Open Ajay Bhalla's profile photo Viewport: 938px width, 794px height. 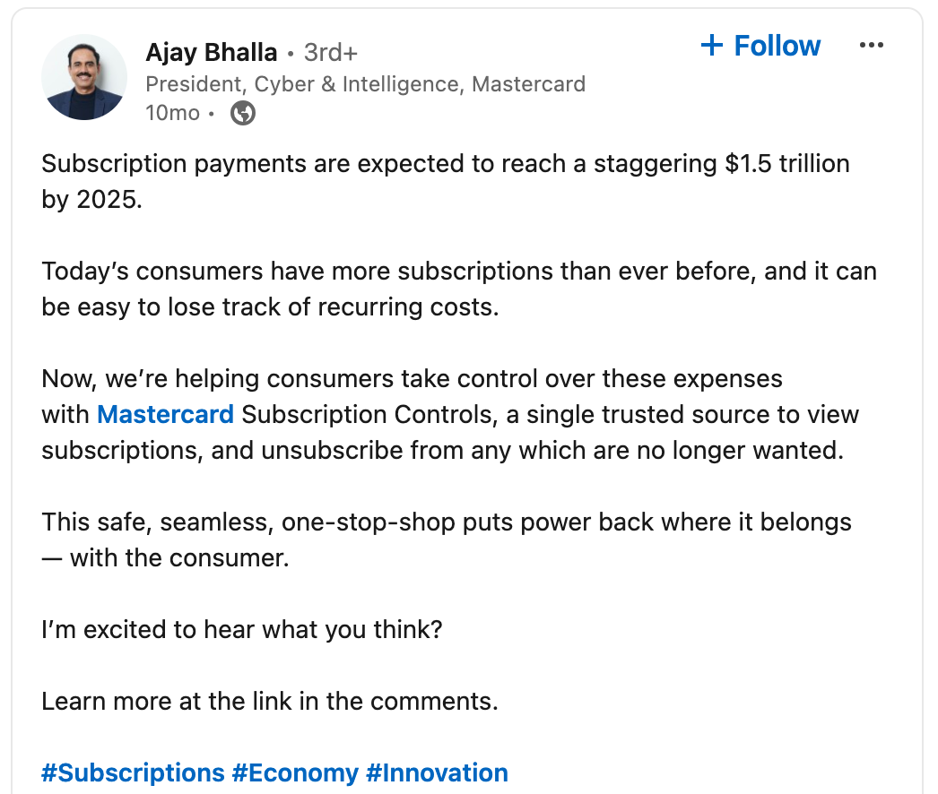84,77
